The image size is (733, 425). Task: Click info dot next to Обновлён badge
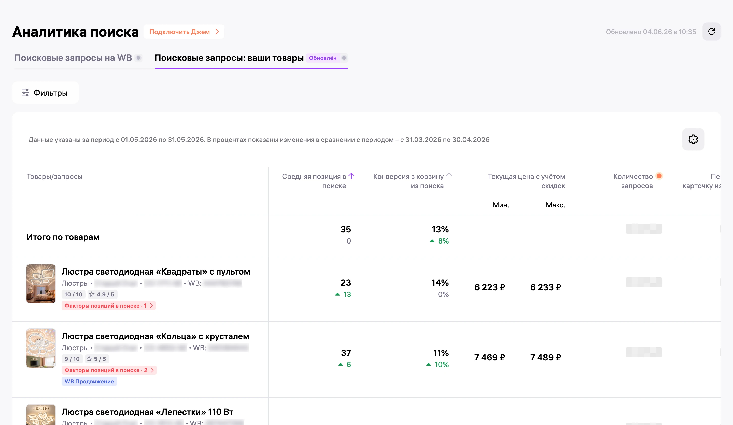[344, 58]
